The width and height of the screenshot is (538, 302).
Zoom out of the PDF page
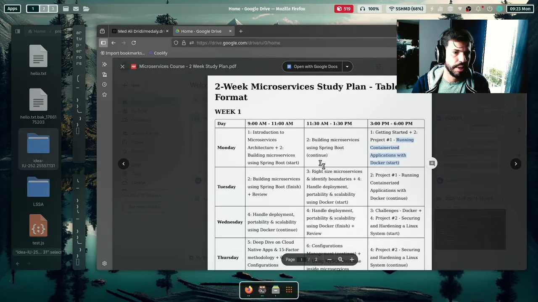[329, 260]
